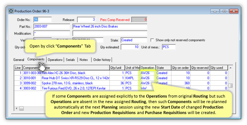The width and height of the screenshot is (247, 125).
Task: Open the Components tab
Action: point(36,59)
